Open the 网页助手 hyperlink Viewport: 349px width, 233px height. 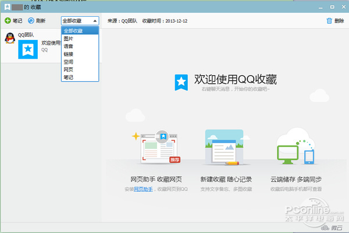coord(143,189)
